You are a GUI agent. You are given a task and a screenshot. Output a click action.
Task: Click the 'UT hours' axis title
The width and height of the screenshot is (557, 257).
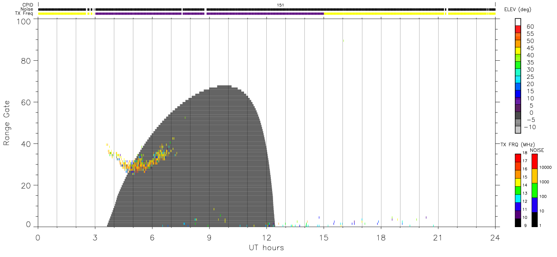266,248
